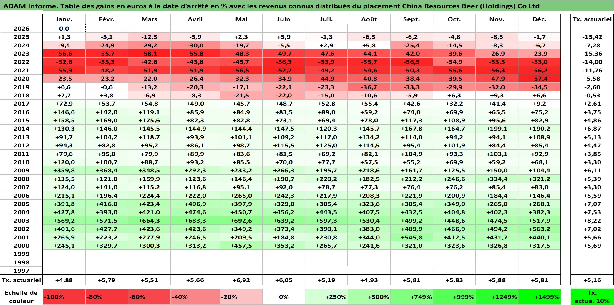Screen dimensions: 614x305
Task: Pick the +1249% legend swatch
Action: (497, 296)
